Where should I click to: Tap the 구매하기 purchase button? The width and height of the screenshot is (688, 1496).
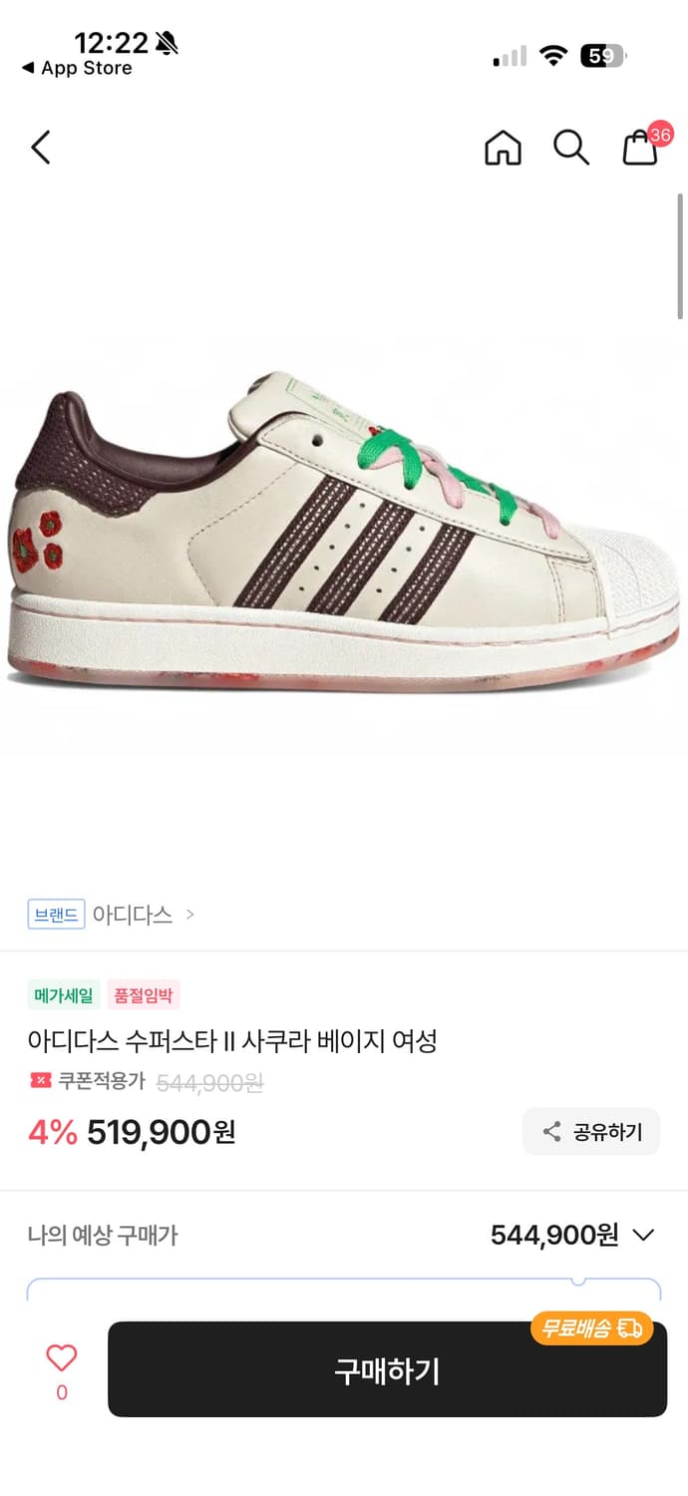(387, 1369)
